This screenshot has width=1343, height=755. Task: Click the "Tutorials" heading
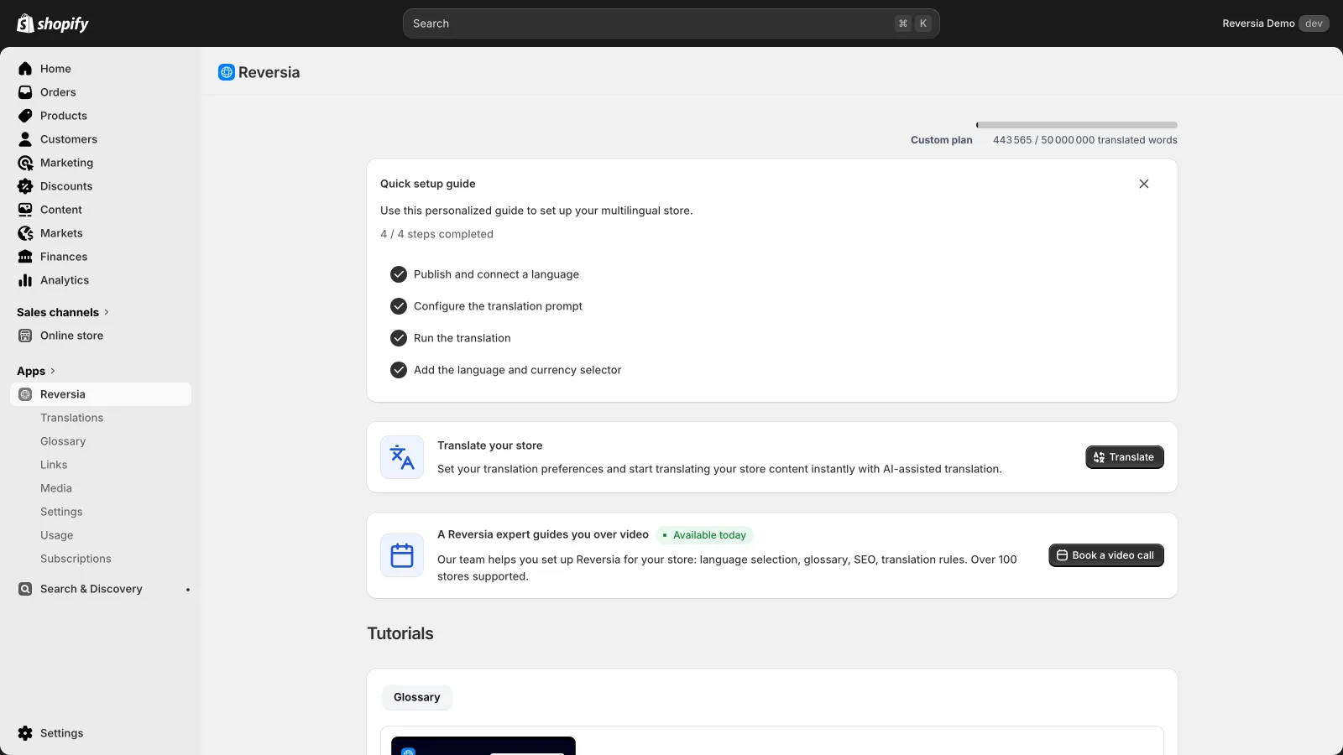tap(400, 633)
